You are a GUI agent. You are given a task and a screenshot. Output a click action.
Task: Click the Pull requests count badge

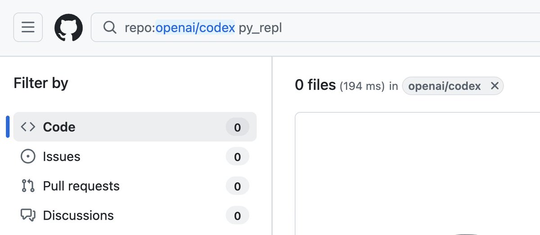[237, 186]
